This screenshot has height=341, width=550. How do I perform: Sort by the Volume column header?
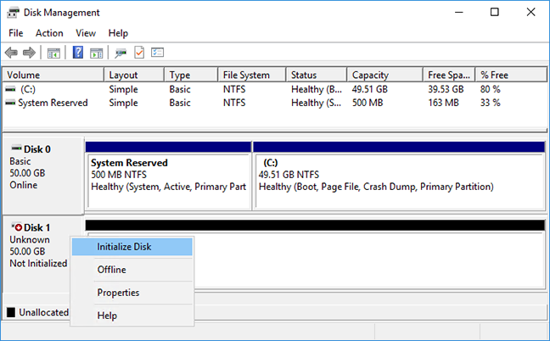tap(53, 75)
